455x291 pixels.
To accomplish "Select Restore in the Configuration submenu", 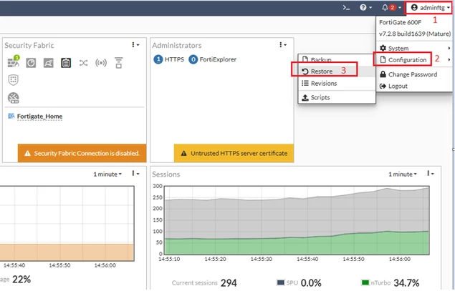I will [337, 71].
